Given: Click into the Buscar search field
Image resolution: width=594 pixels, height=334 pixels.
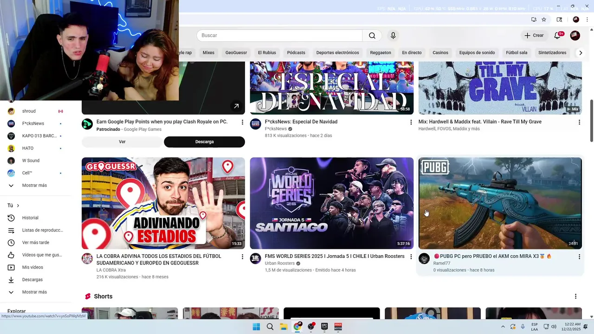Looking at the screenshot, I should pyautogui.click(x=279, y=36).
